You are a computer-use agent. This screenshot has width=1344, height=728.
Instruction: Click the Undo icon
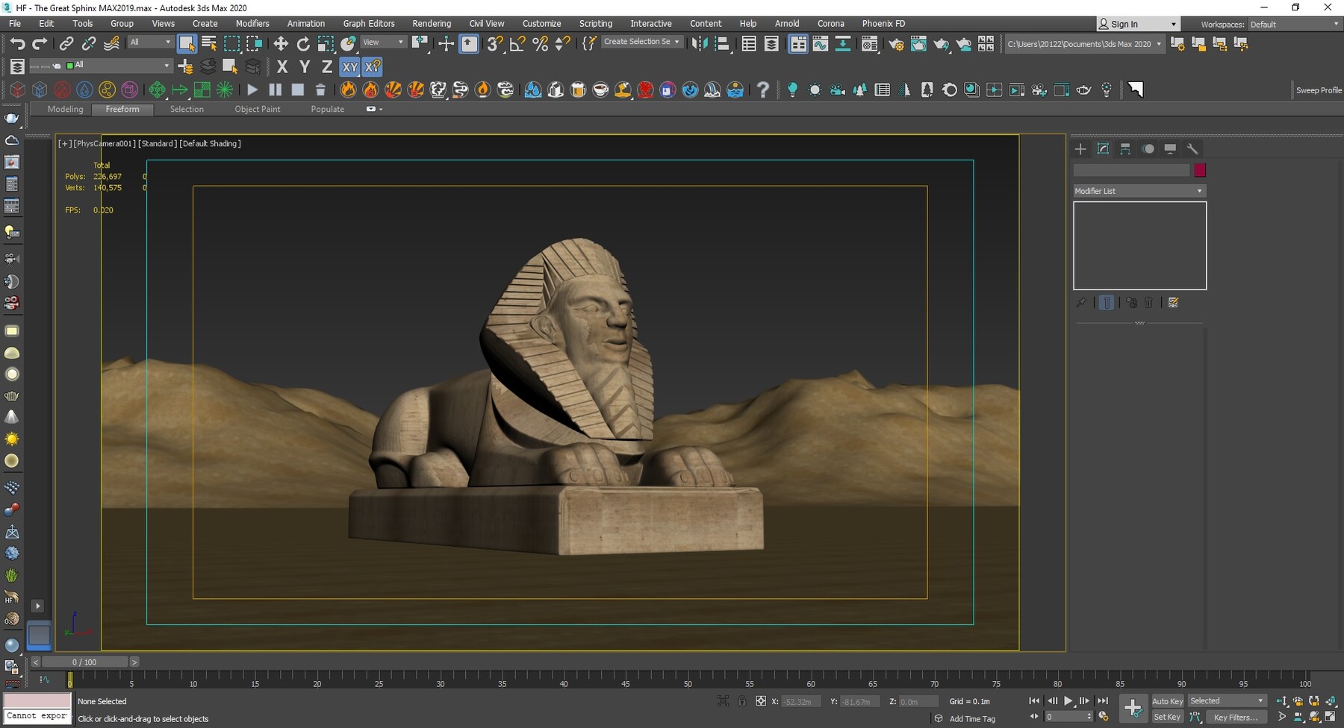(x=19, y=43)
